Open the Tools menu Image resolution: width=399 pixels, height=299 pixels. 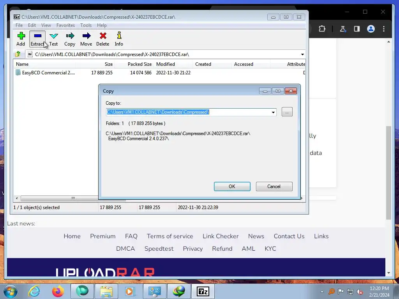[x=86, y=25]
